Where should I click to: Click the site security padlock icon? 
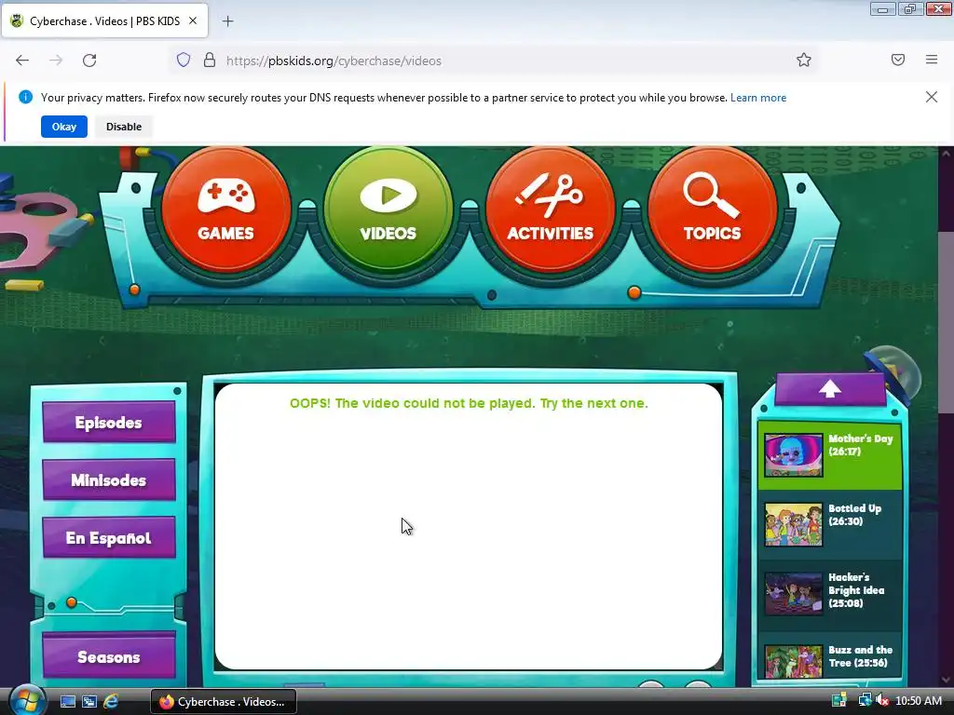[x=210, y=61]
